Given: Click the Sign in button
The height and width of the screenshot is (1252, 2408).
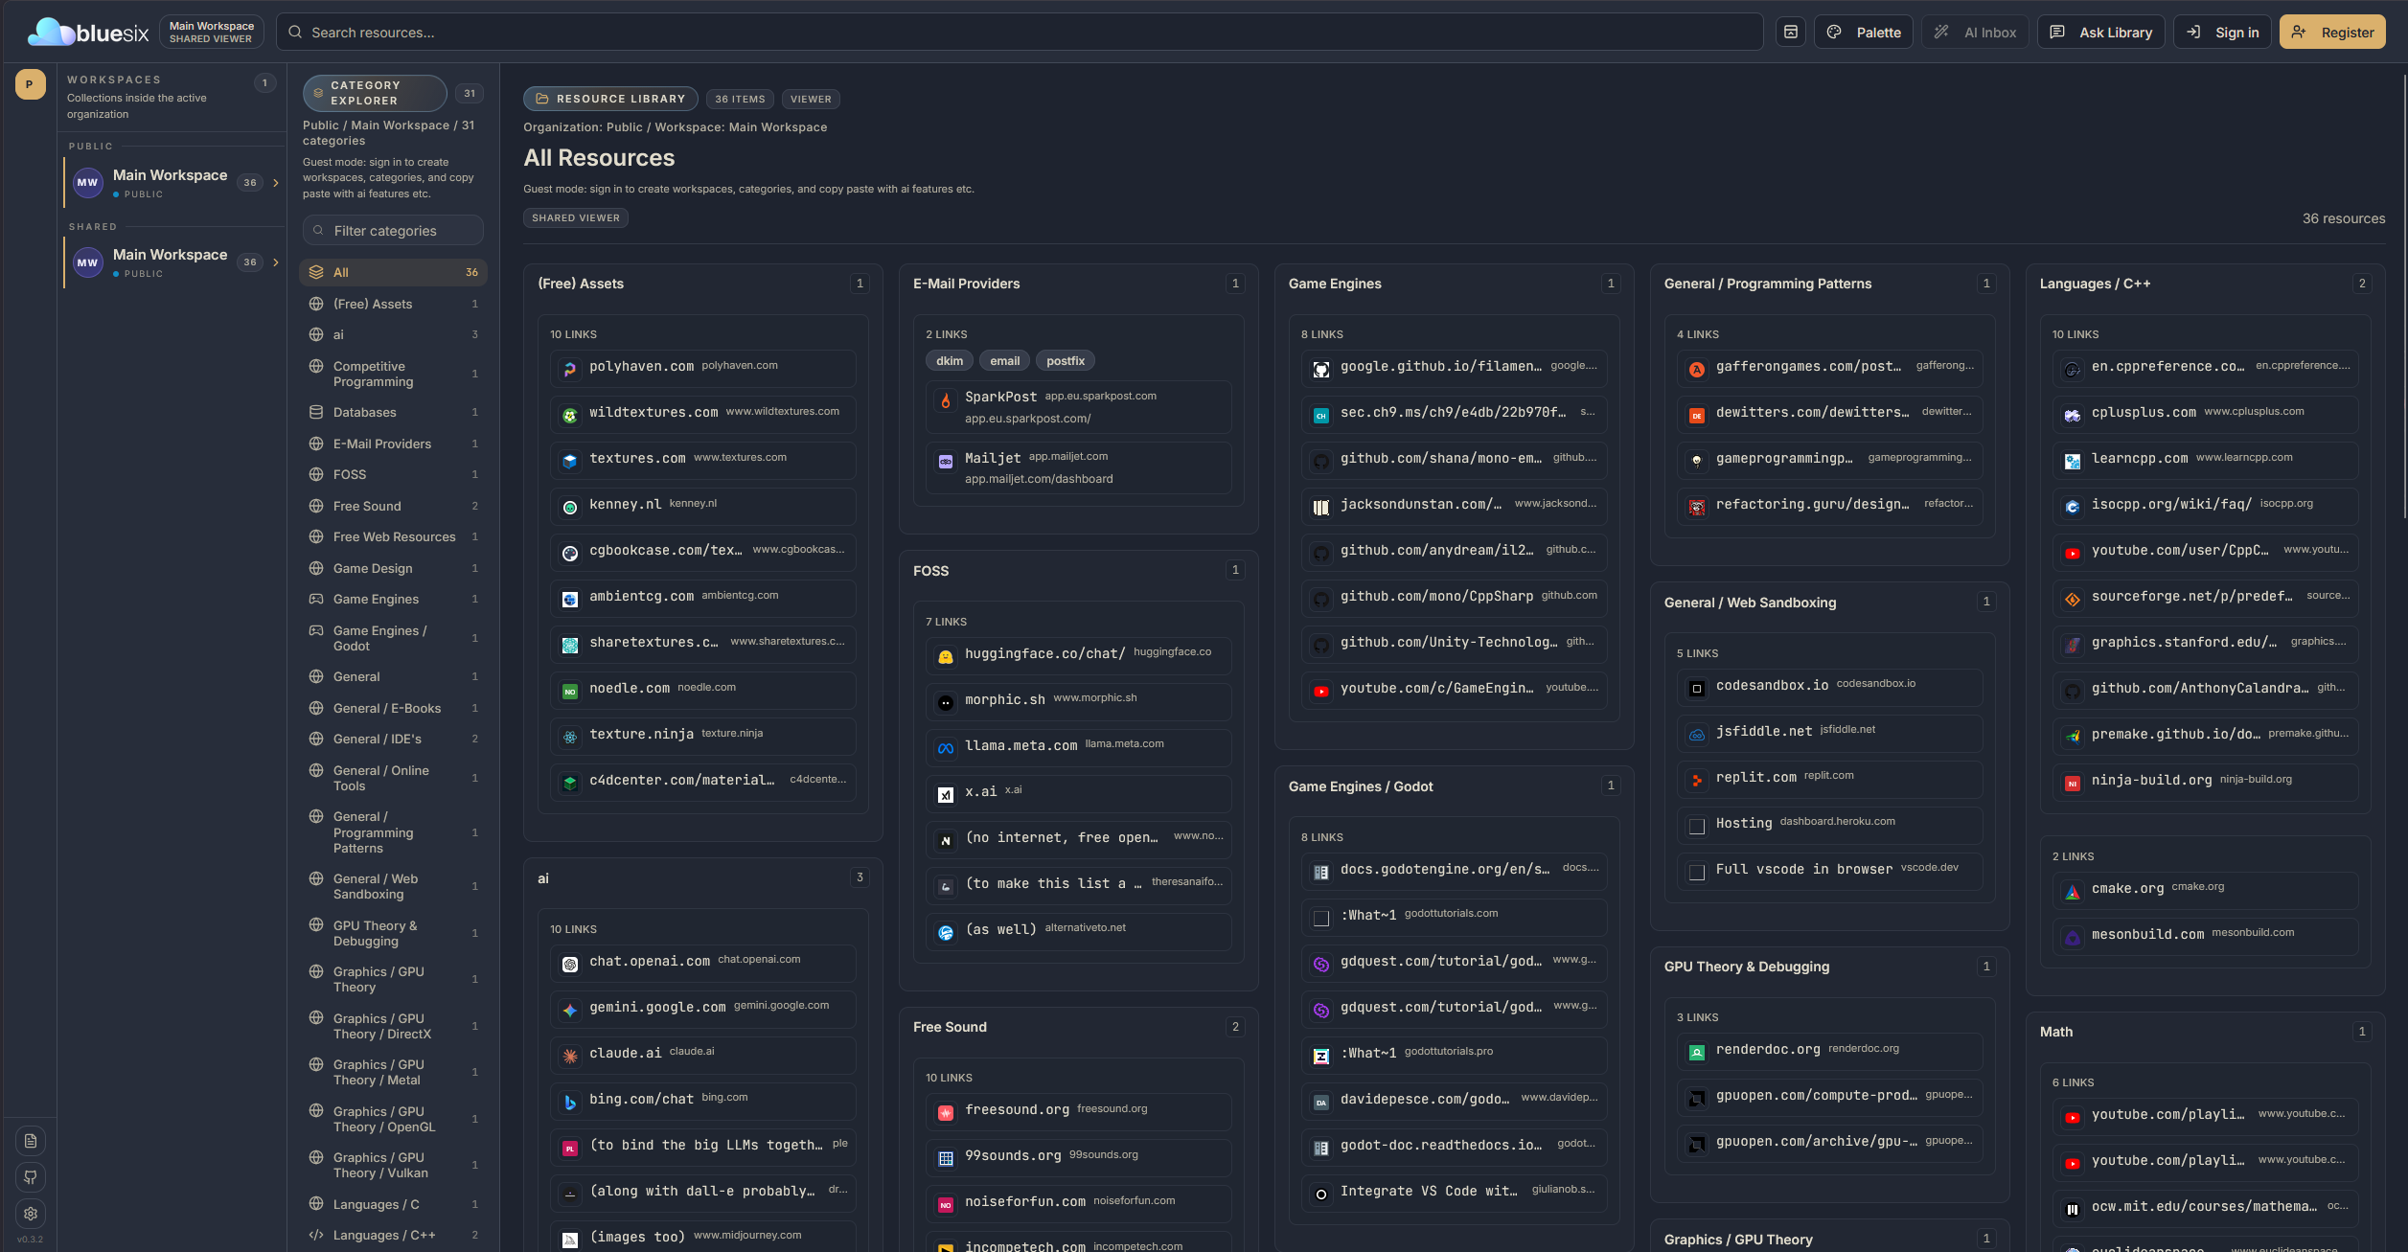Looking at the screenshot, I should [x=2222, y=33].
